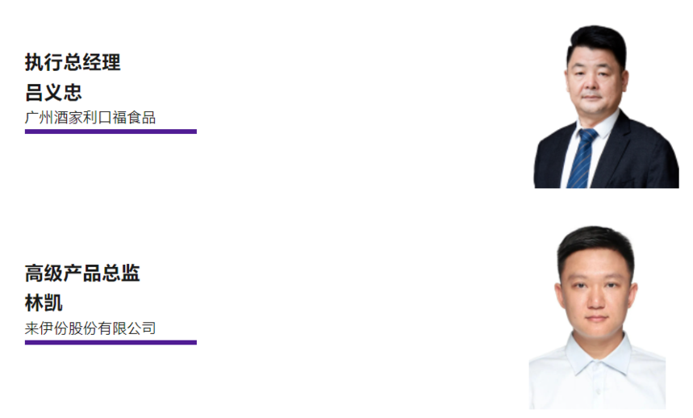Click the company text 来伊份股份有限公司
Image resolution: width=693 pixels, height=418 pixels.
90,328
